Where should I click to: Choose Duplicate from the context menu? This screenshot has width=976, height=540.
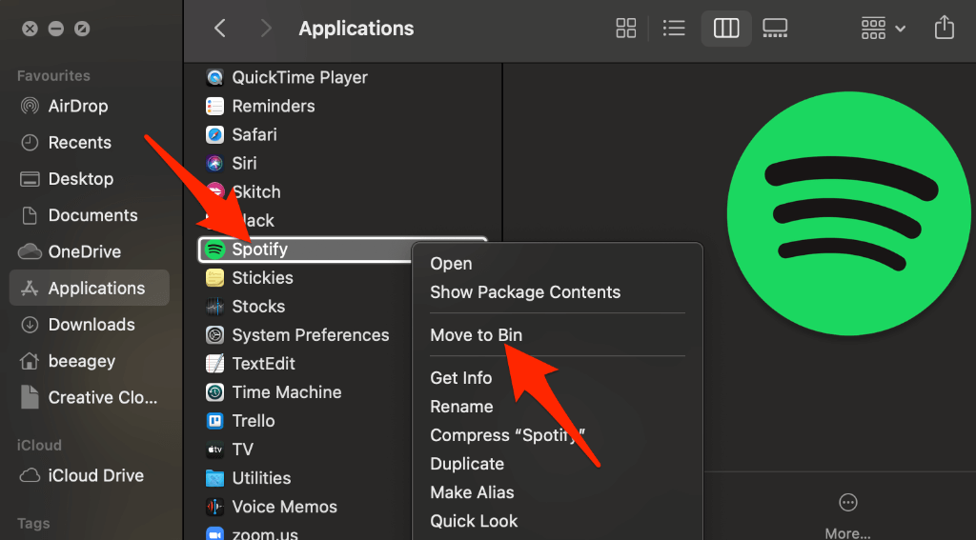tap(467, 464)
